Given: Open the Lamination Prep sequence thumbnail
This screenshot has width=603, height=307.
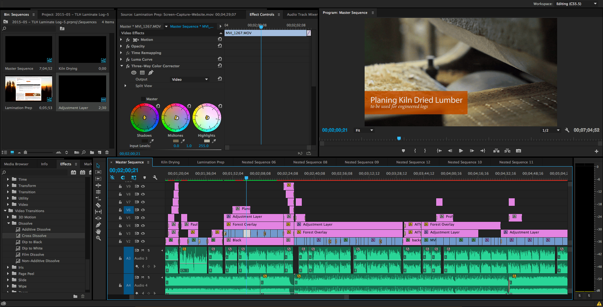Looking at the screenshot, I should 28,89.
